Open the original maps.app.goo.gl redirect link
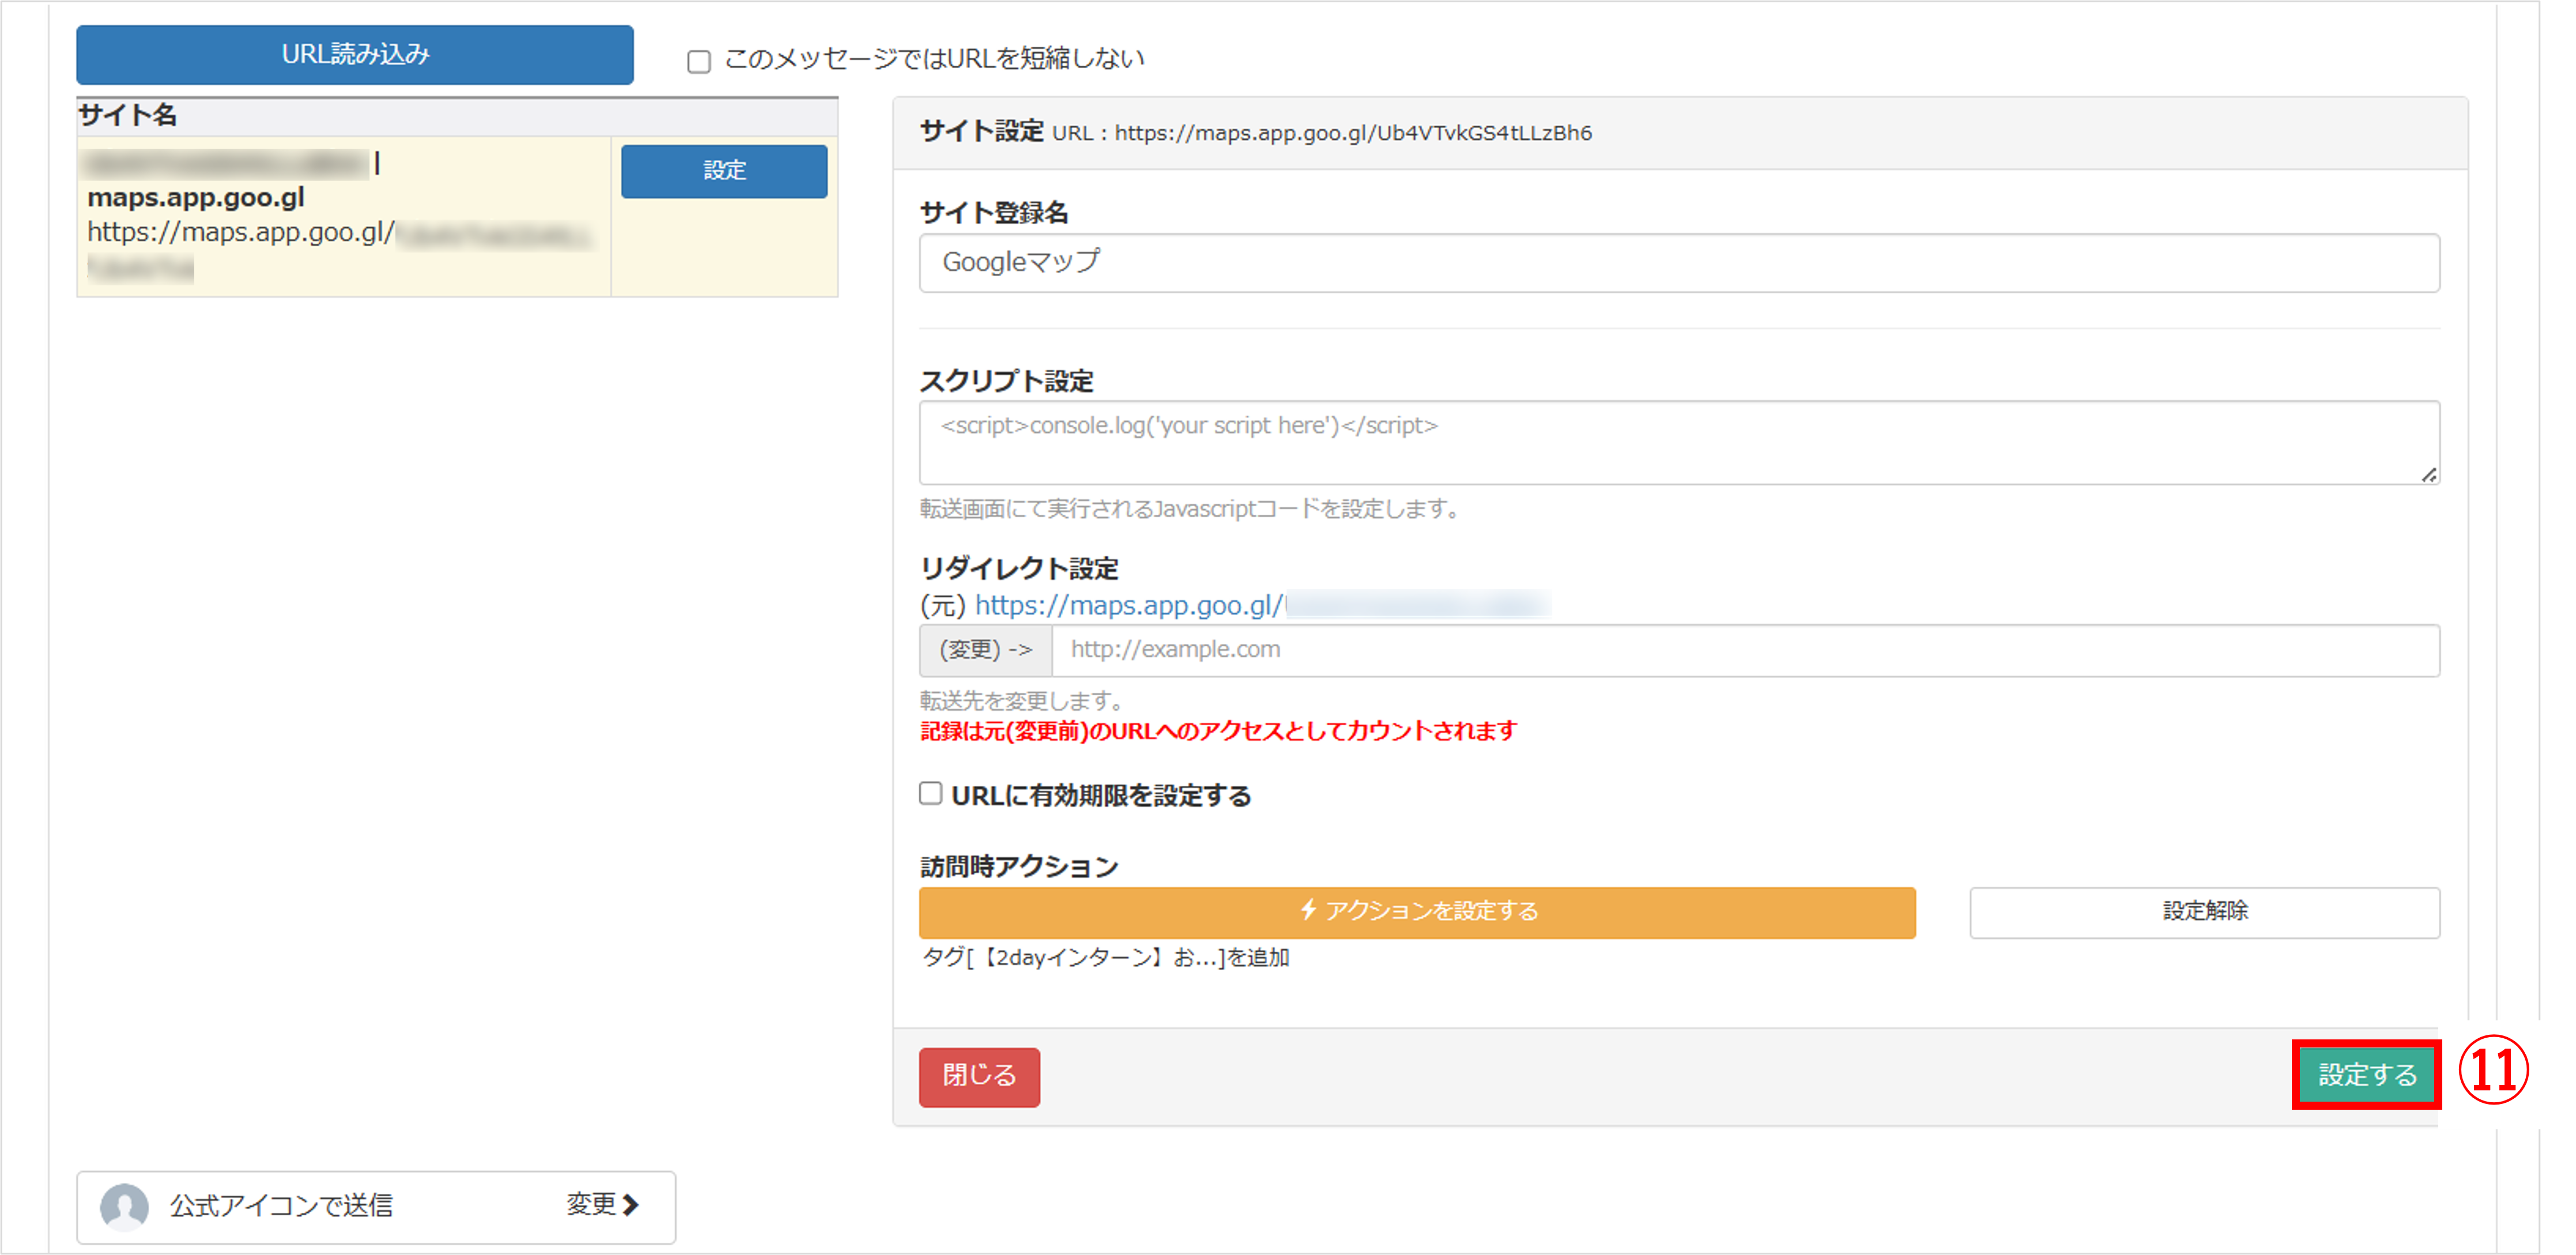 pos(1128,605)
